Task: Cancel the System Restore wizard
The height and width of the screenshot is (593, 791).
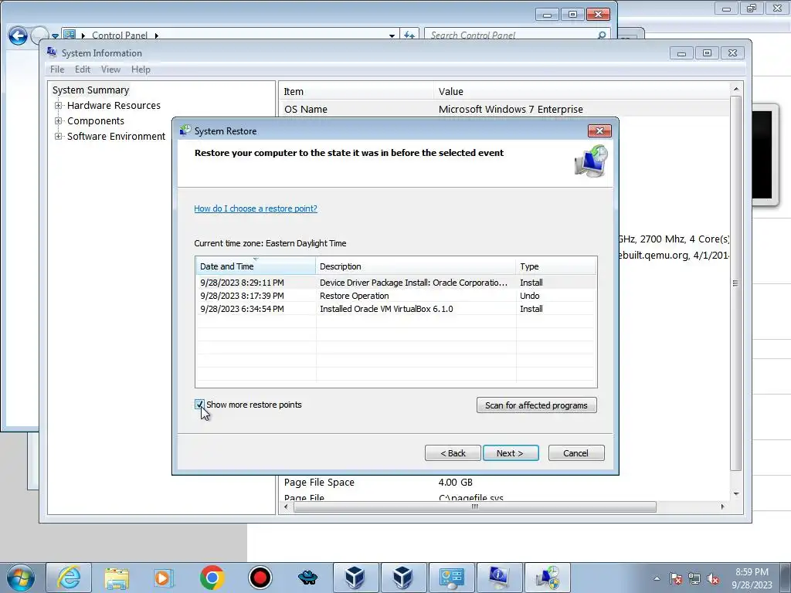Action: 576,452
